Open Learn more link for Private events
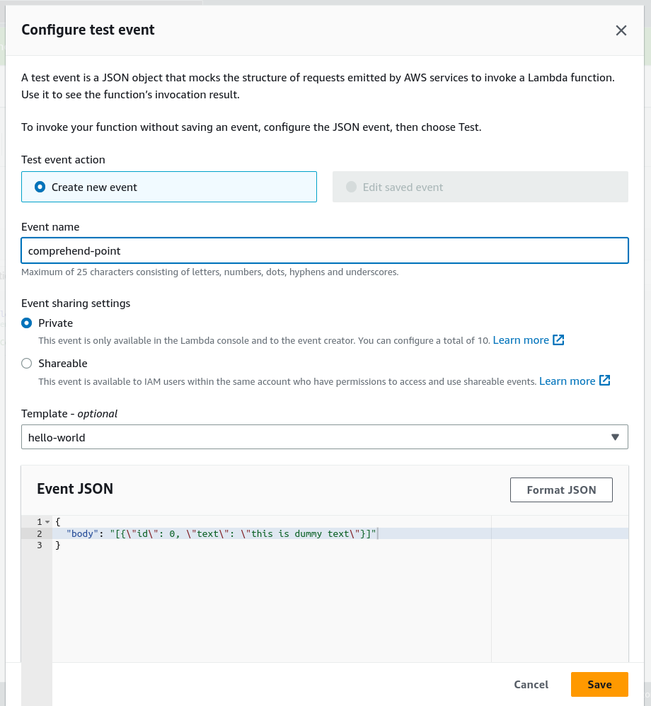Viewport: 651px width, 706px height. coord(521,340)
